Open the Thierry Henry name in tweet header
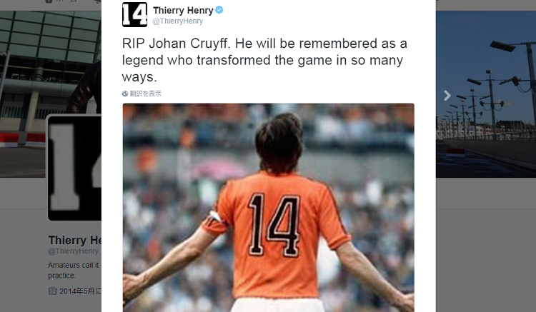 pyautogui.click(x=183, y=11)
